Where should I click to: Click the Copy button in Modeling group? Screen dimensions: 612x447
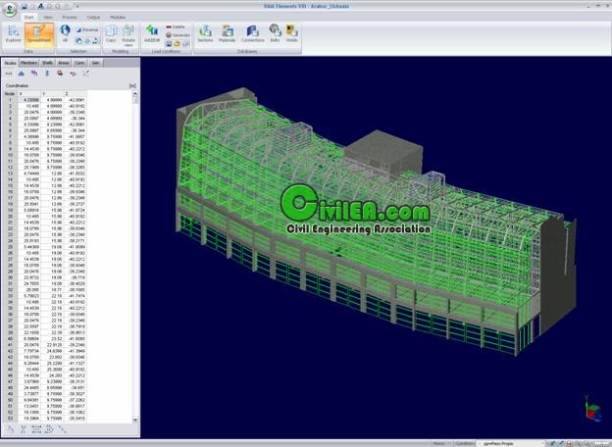click(x=111, y=34)
